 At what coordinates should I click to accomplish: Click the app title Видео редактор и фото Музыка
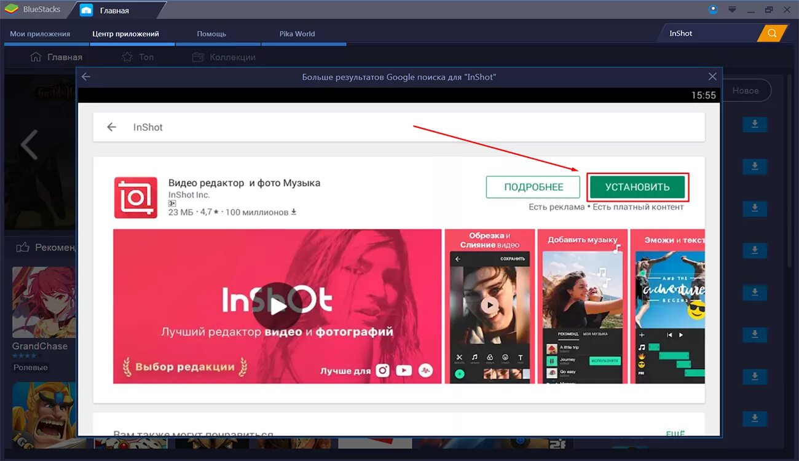tap(244, 183)
